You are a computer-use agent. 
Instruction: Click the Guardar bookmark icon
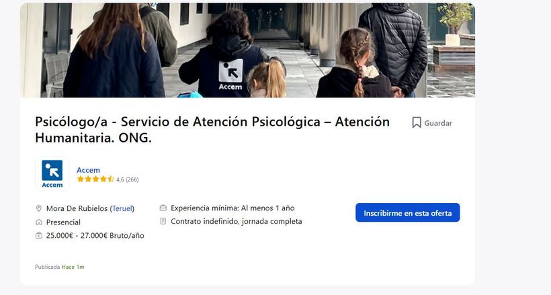pyautogui.click(x=417, y=123)
